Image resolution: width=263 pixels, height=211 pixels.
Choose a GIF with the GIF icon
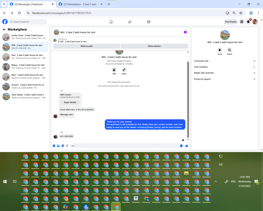pyautogui.click(x=67, y=146)
